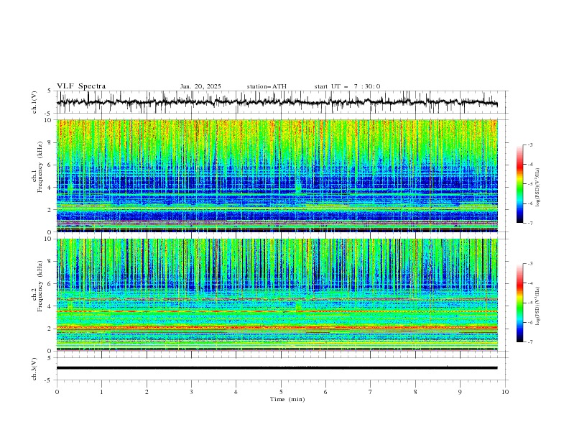Click the "-7" tick on the ch.1 color bar
The height and width of the screenshot is (440, 569).
[x=530, y=223]
